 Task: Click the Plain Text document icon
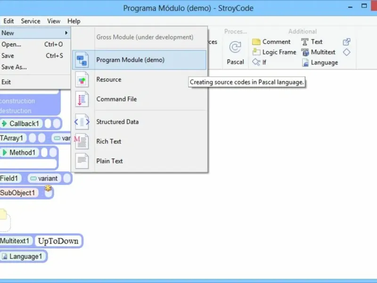click(82, 161)
